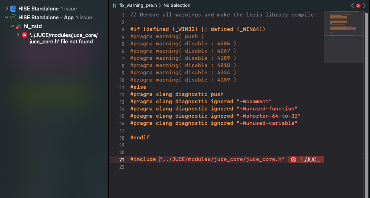Click "-Wcomment" string on line 13
Viewport: 370px width, 198px height.
tap(254, 101)
